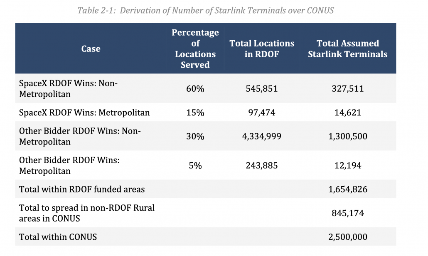Click the Percentage of Locations Served header
Image resolution: width=428 pixels, height=256 pixels.
click(195, 49)
